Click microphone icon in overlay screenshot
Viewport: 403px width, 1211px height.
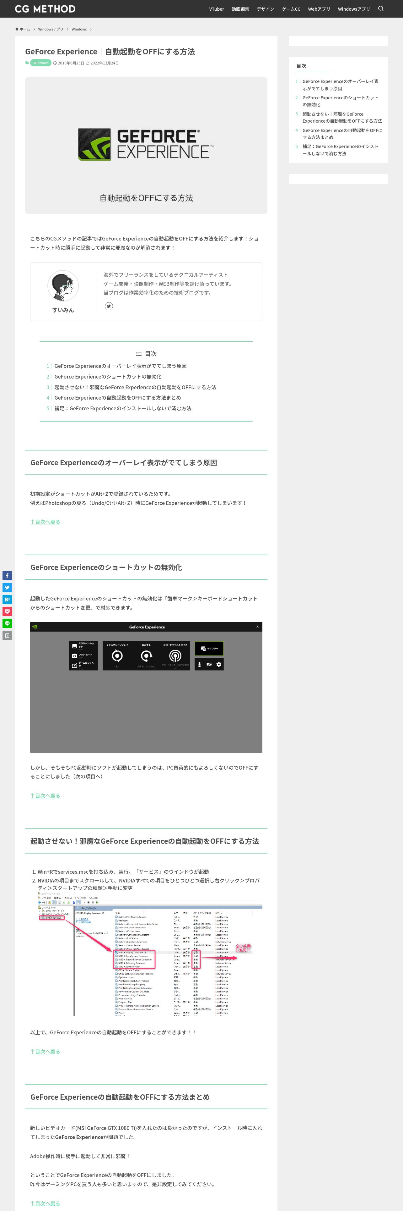(x=199, y=664)
